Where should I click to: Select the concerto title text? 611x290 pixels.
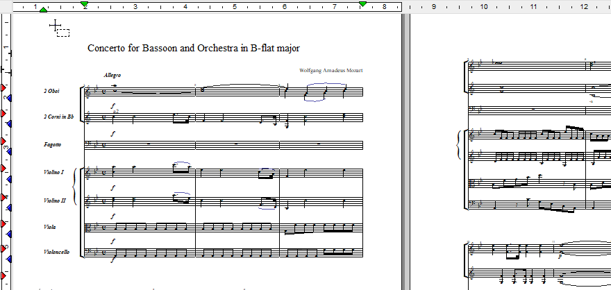point(194,49)
